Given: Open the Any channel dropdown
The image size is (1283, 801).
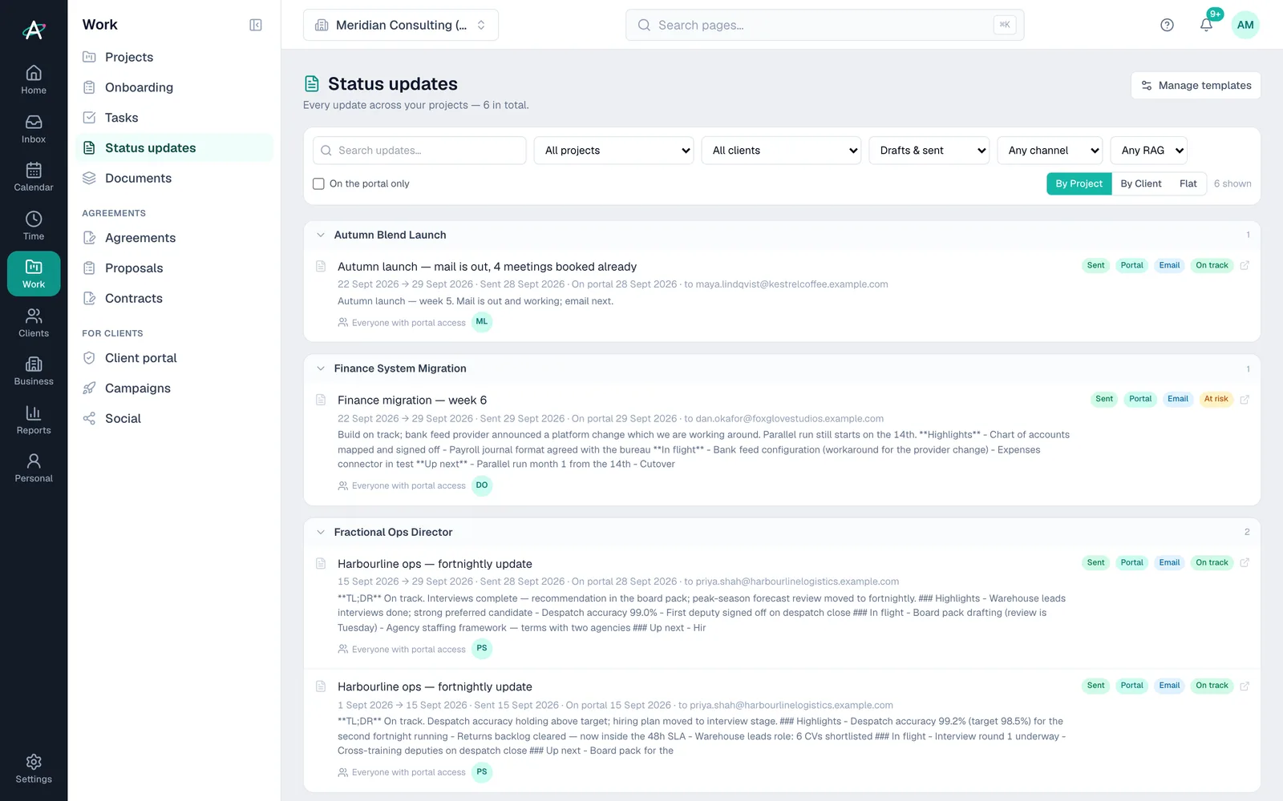Looking at the screenshot, I should (1050, 151).
